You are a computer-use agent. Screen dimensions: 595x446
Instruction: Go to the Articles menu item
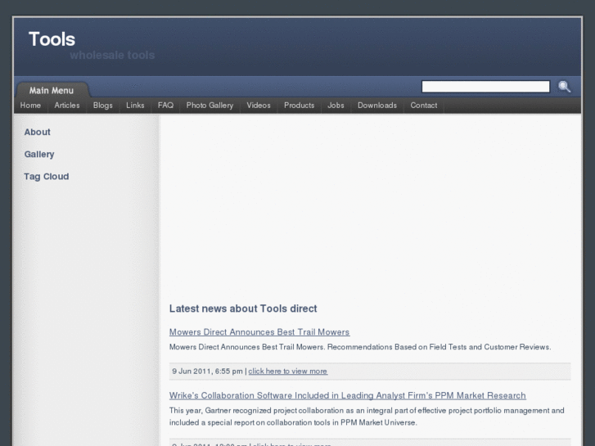click(67, 106)
